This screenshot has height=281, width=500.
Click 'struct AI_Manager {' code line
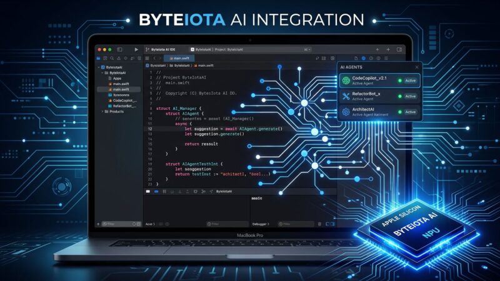pyautogui.click(x=179, y=109)
